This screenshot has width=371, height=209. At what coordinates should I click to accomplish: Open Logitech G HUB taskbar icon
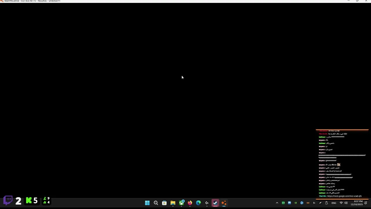207,203
